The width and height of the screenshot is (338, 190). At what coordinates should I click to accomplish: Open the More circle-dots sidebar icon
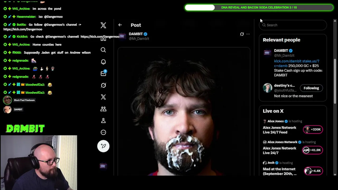click(x=103, y=132)
